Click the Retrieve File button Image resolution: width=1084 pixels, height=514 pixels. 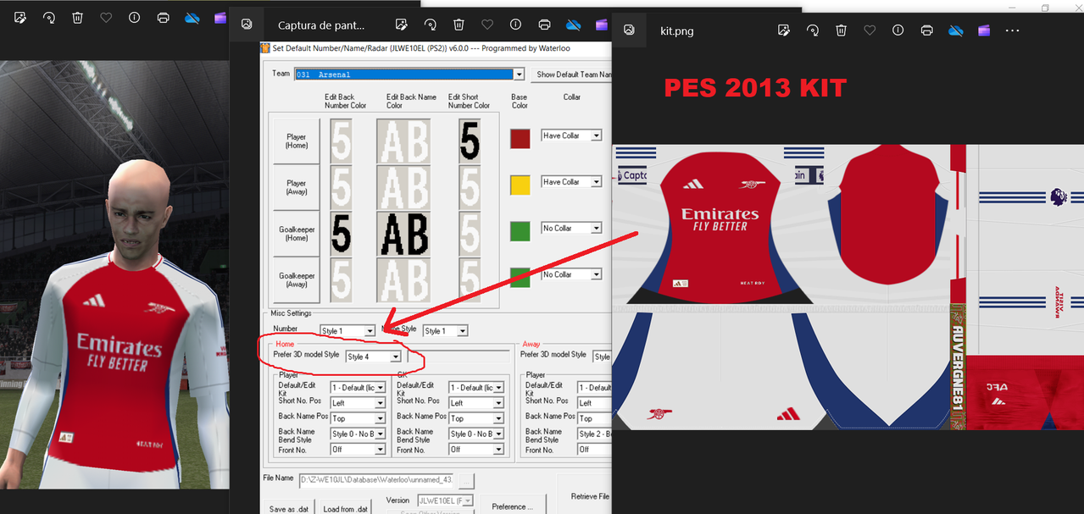pos(585,494)
